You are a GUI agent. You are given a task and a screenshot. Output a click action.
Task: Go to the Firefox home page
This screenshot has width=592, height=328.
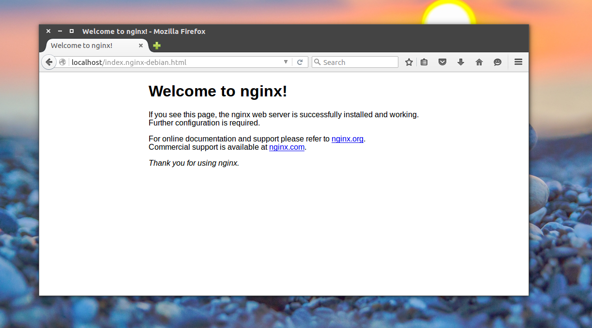pos(479,62)
